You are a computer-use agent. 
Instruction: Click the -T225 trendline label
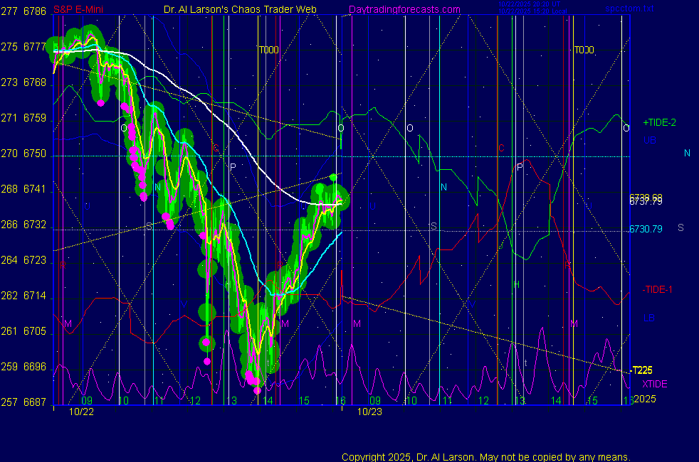(641, 370)
